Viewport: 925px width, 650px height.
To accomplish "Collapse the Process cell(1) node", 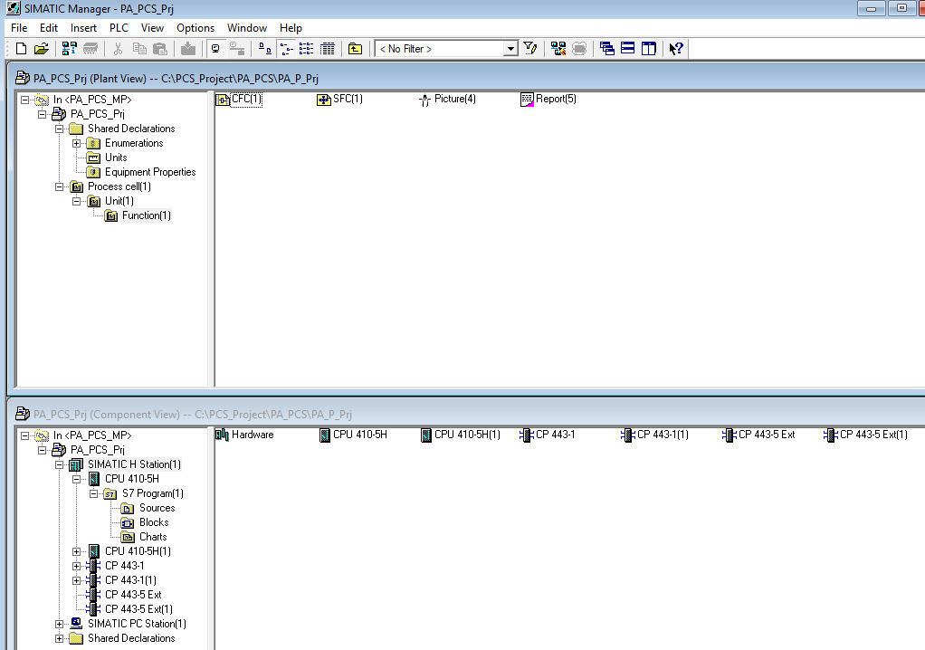I will point(59,187).
